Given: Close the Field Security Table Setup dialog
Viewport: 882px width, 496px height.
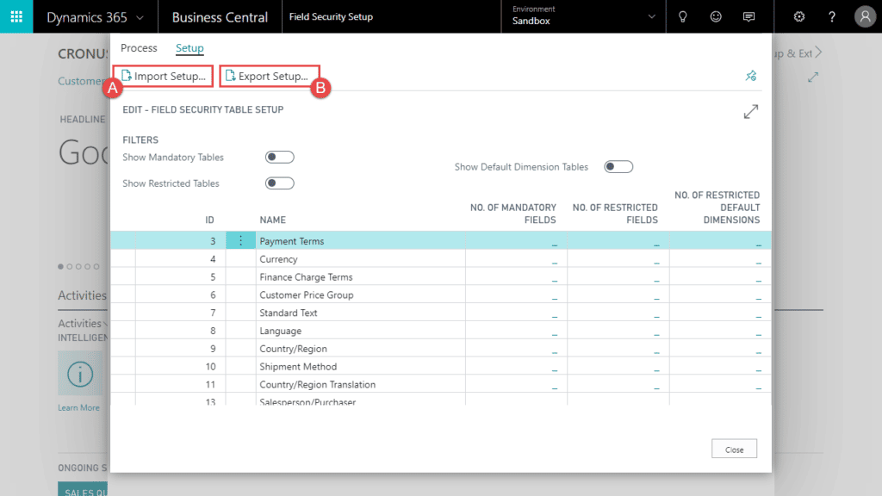Looking at the screenshot, I should click(x=734, y=448).
